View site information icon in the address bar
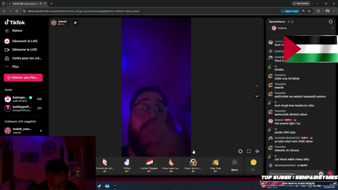 (x=24, y=11)
